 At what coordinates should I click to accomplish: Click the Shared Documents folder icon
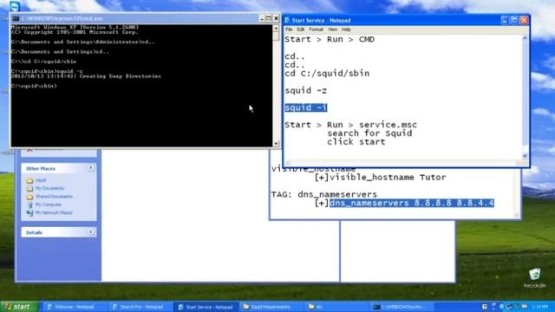(29, 197)
